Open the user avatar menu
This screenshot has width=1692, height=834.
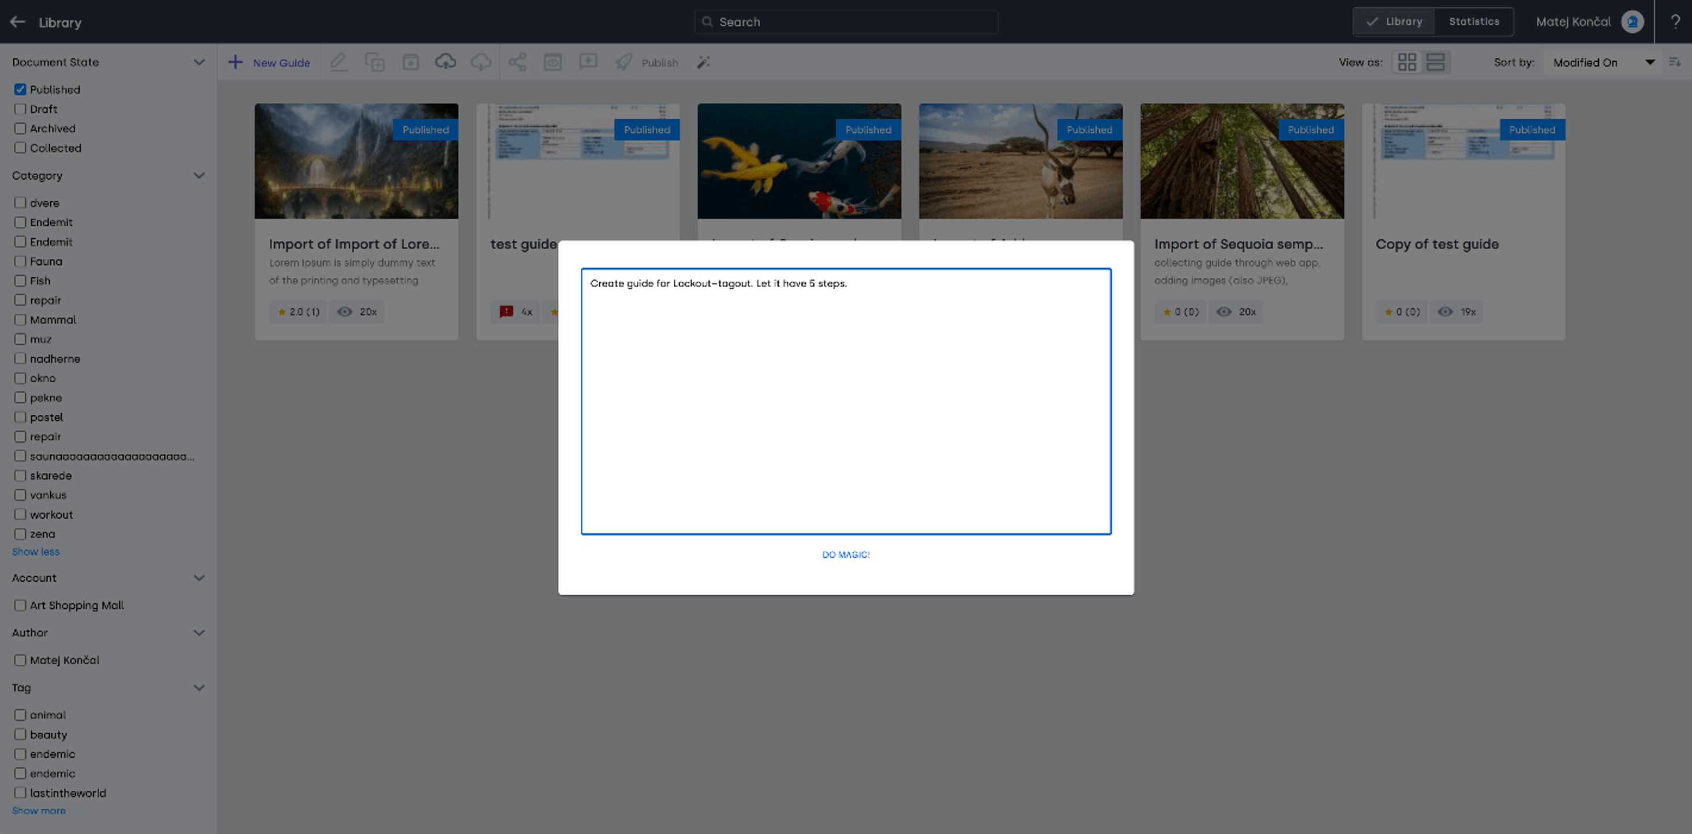[1632, 22]
